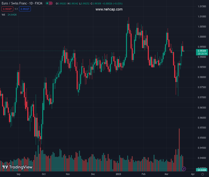Click the Mar label on time axis
The width and height of the screenshot is (209, 177).
click(x=167, y=174)
